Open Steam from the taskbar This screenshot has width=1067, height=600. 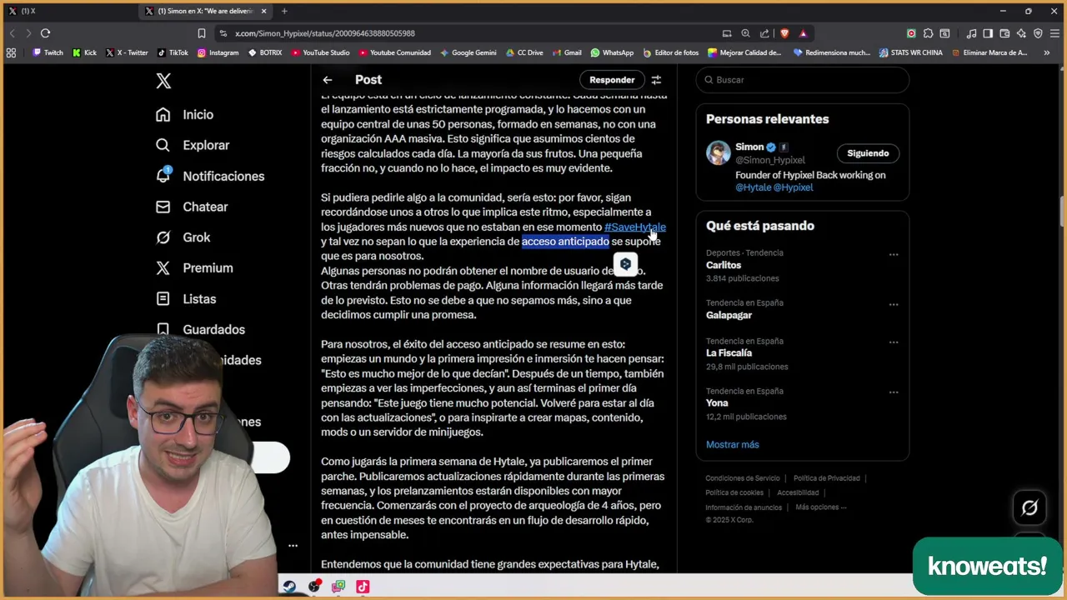[x=289, y=587]
